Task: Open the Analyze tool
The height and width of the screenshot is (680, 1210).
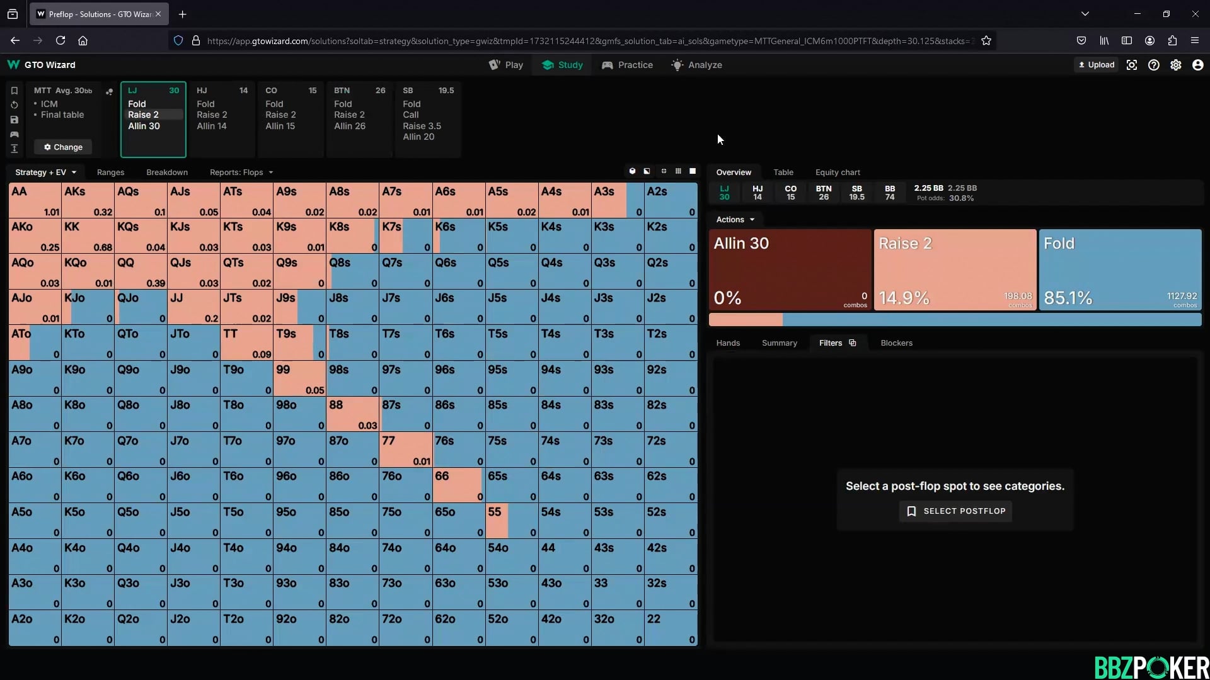Action: point(696,64)
